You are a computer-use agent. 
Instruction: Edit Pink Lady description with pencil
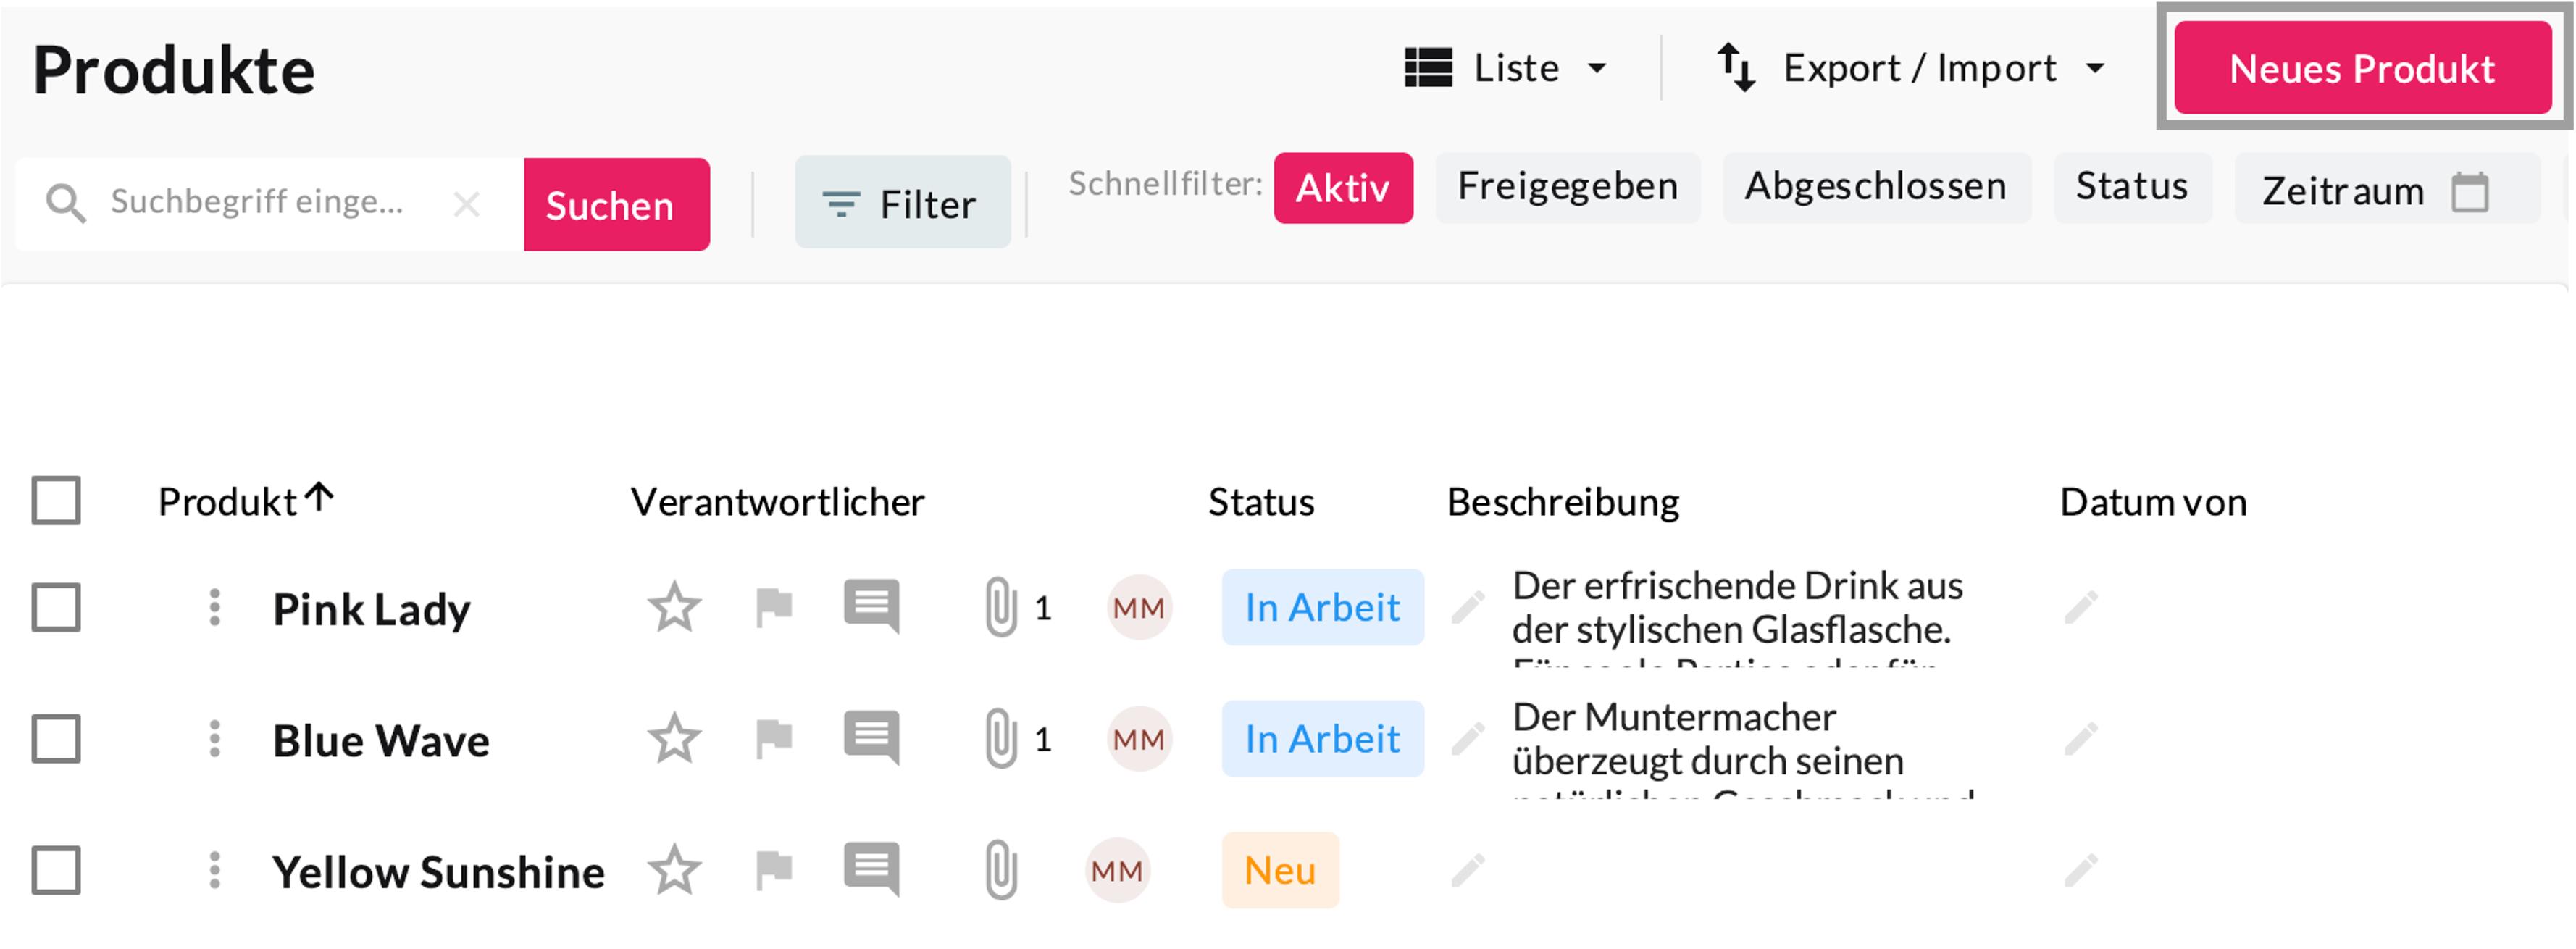point(1468,608)
